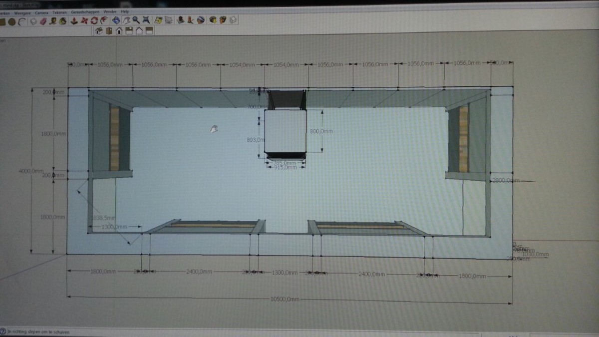Select the Circle drawing tool
The height and width of the screenshot is (337, 599).
coord(11,21)
